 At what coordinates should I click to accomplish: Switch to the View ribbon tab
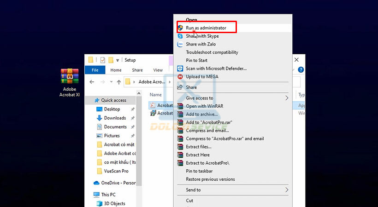point(158,70)
